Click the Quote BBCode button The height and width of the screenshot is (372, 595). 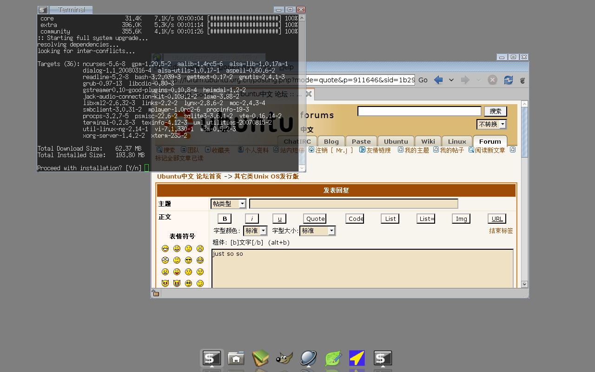click(315, 219)
